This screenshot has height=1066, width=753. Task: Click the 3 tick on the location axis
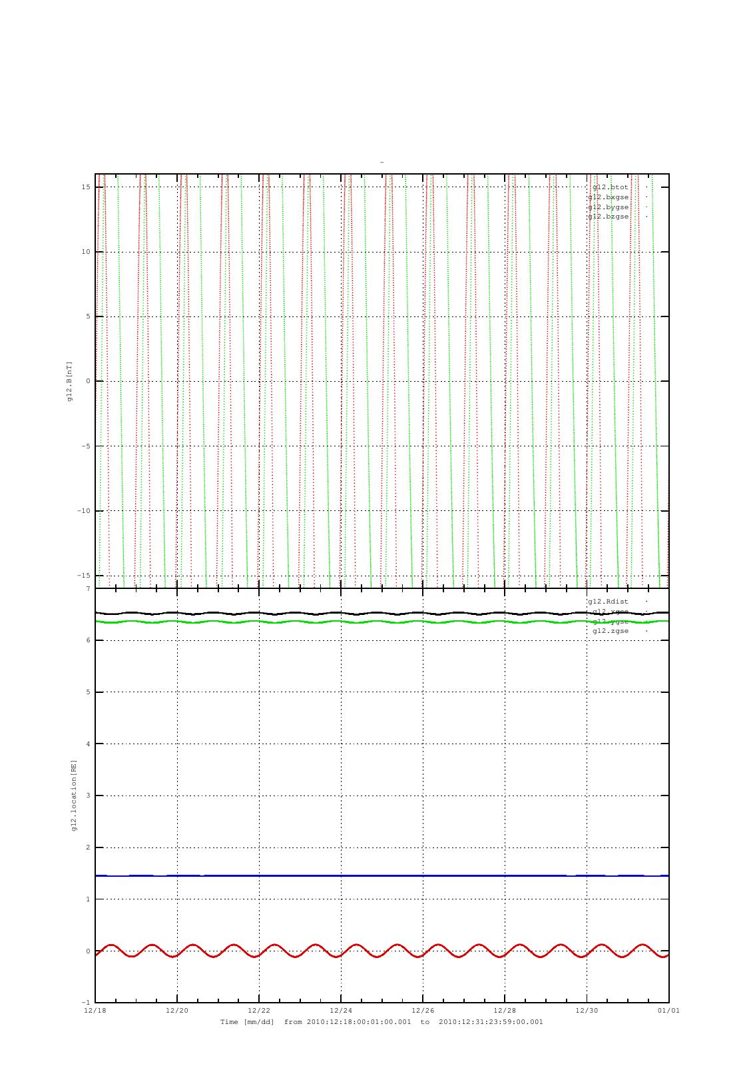88,796
